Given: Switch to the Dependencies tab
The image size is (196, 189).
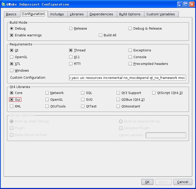Looking at the screenshot, I should 102,14.
